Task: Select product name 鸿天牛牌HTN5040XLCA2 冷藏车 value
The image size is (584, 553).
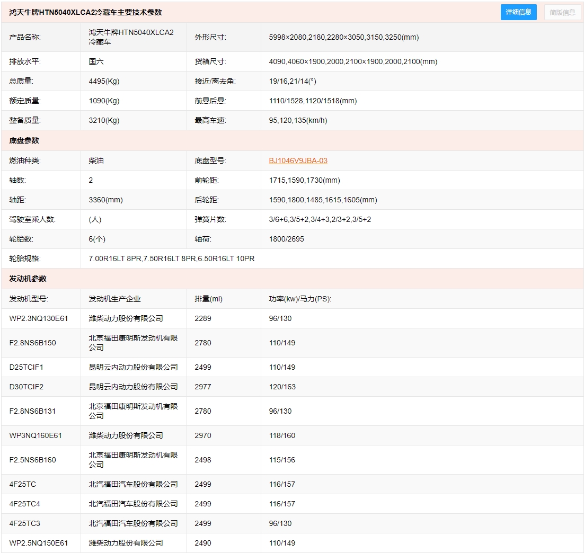Action: tap(131, 37)
